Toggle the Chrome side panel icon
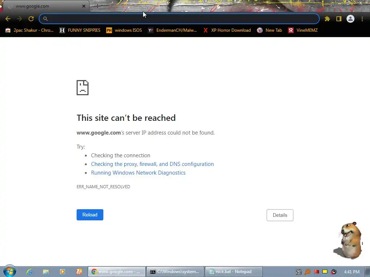 click(339, 19)
